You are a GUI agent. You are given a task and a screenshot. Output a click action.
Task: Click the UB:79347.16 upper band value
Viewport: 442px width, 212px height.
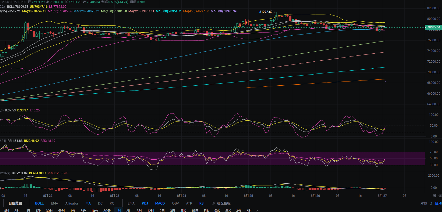[39, 7]
